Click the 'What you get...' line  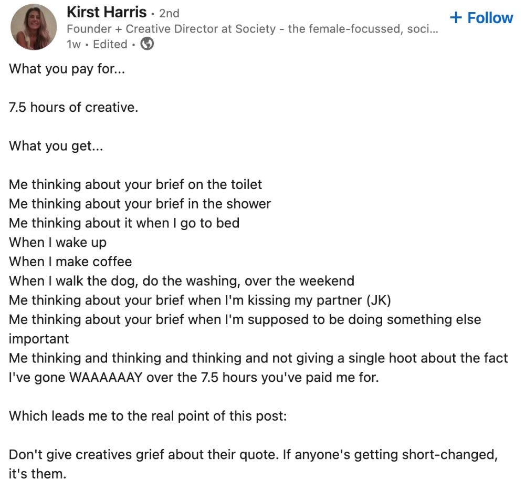pyautogui.click(x=56, y=146)
